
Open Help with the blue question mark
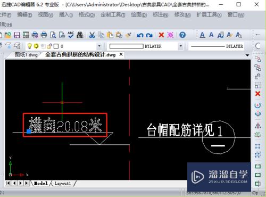[x=182, y=35]
